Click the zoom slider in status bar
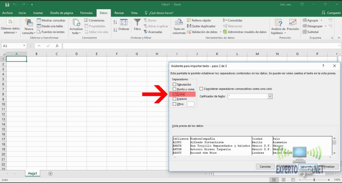 [314, 180]
